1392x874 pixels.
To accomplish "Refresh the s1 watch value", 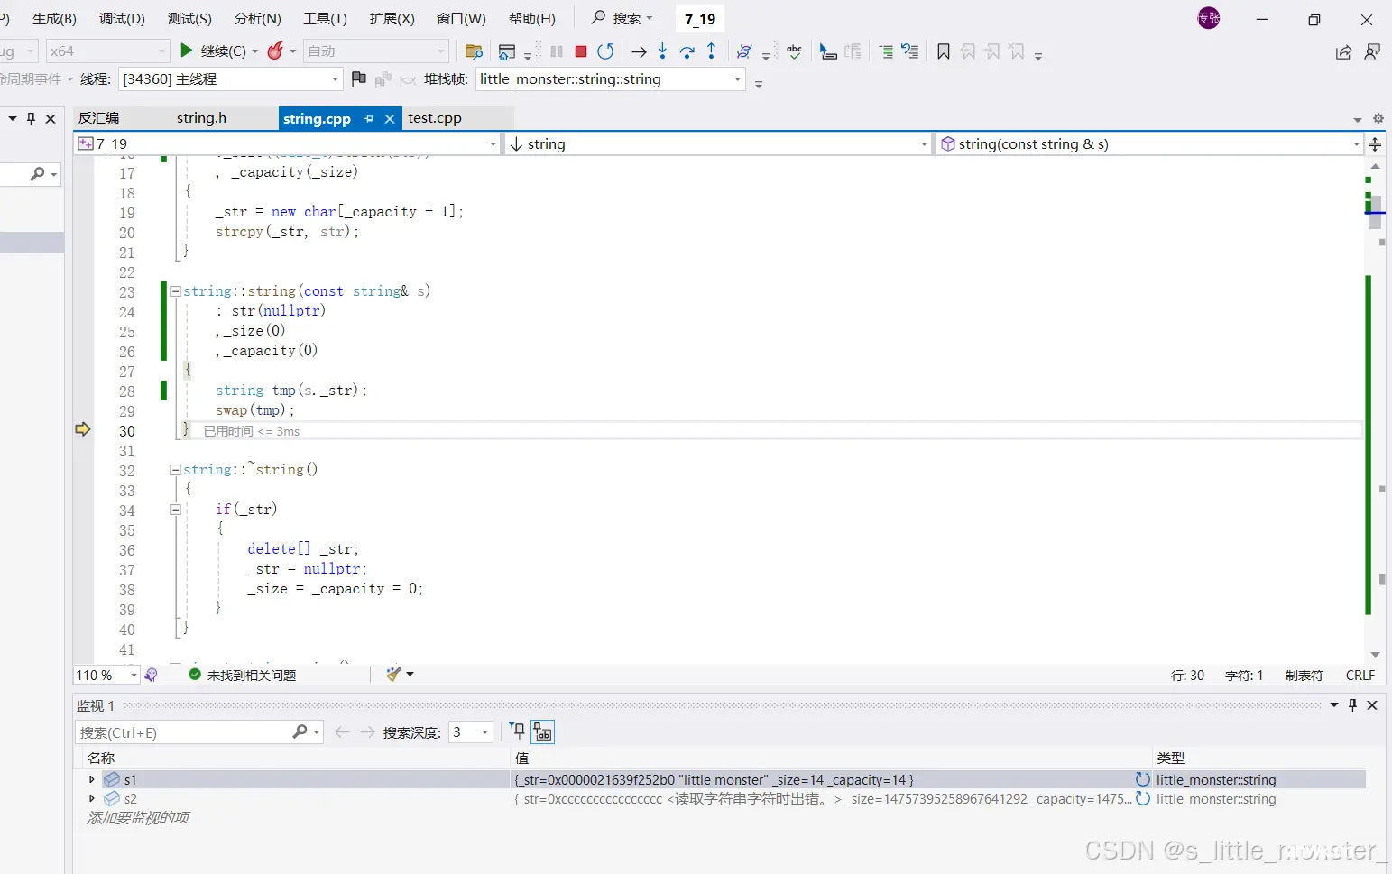I will click(1142, 779).
